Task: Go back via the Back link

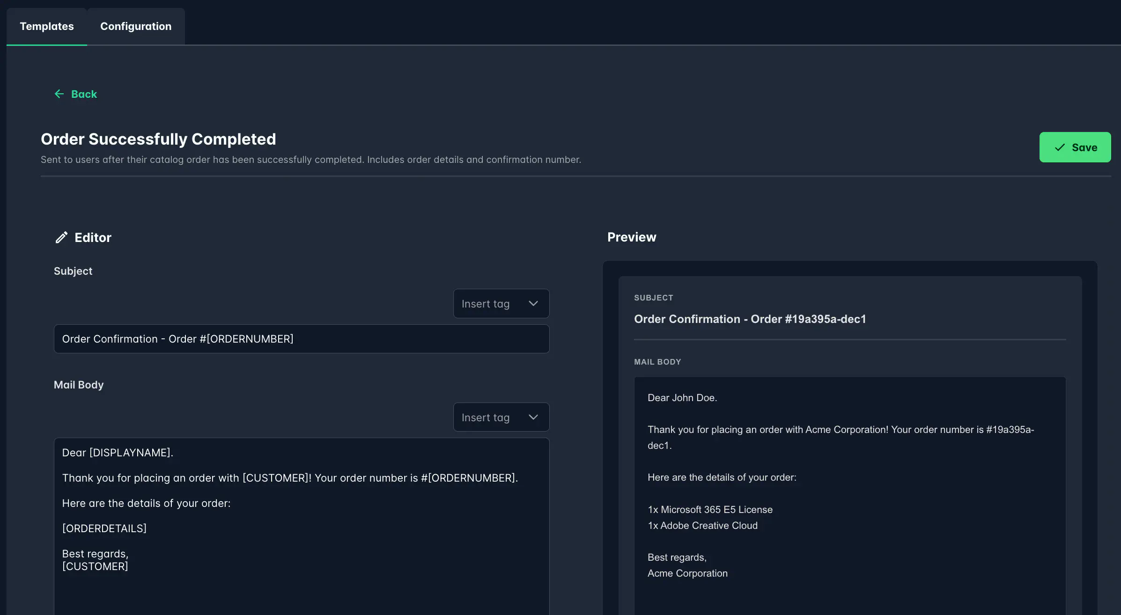Action: (84, 94)
